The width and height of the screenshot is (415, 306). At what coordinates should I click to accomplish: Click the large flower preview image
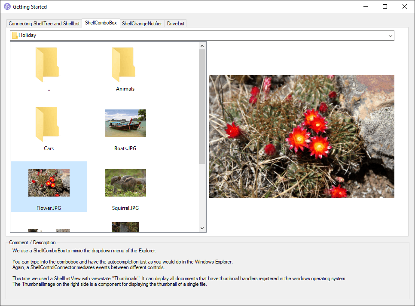[x=302, y=136]
